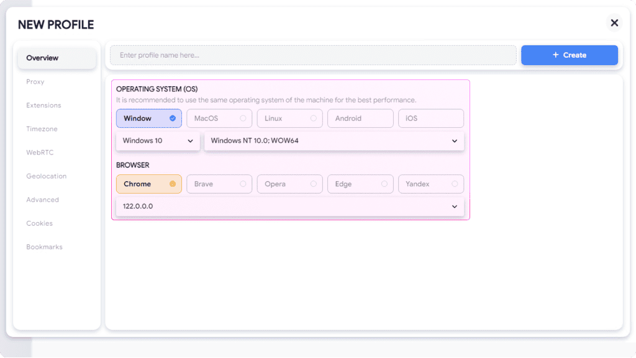Expand the Windows 10 version dropdown
The image size is (636, 358).
[x=158, y=141]
